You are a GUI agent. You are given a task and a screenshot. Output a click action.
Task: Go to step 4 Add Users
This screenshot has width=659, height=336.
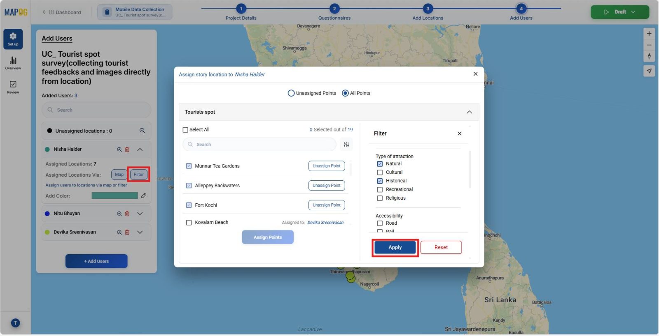click(x=521, y=9)
